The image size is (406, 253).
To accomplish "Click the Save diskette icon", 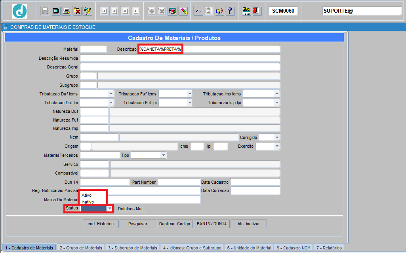I will coord(45,11).
